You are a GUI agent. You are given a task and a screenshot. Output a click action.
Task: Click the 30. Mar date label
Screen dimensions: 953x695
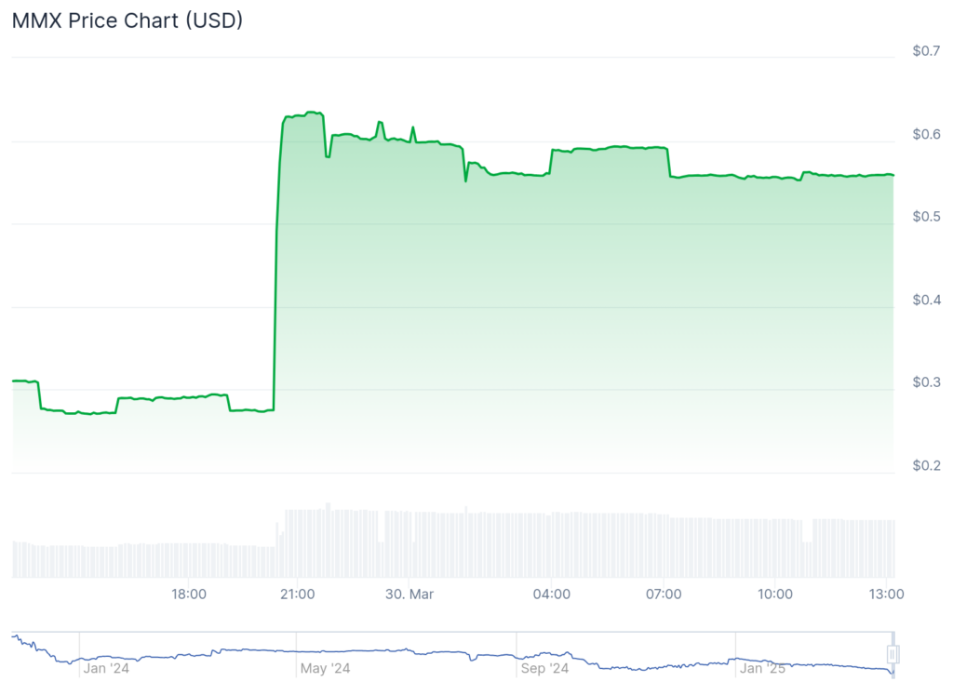tap(409, 594)
